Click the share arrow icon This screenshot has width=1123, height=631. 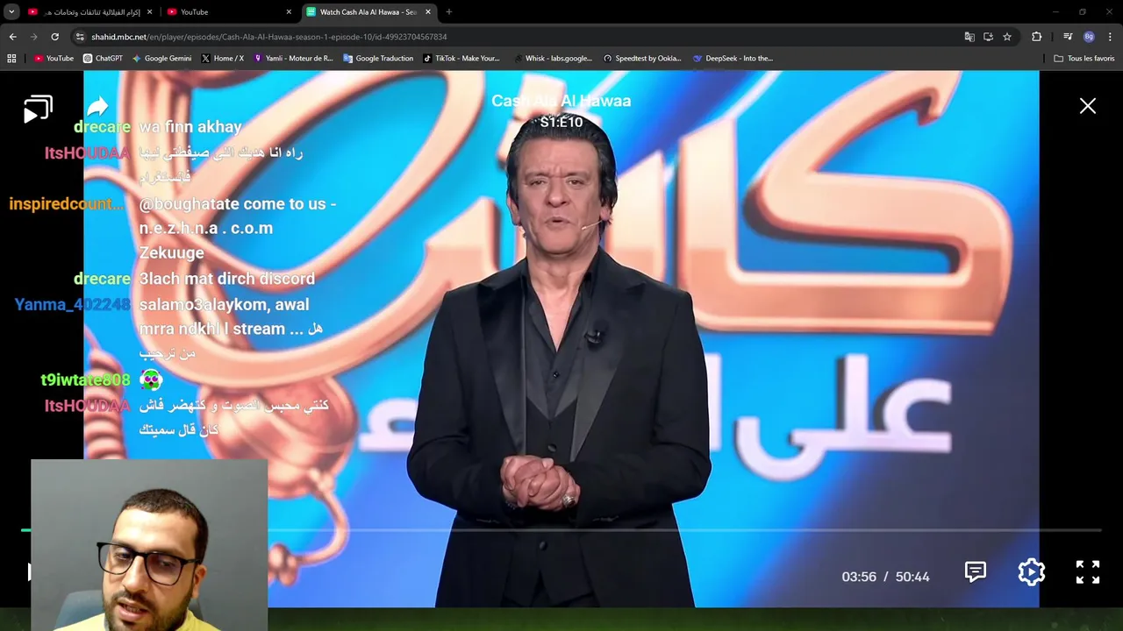pyautogui.click(x=97, y=107)
